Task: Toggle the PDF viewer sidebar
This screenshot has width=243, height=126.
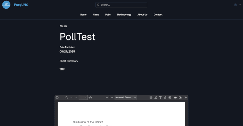Action: pos(57,97)
